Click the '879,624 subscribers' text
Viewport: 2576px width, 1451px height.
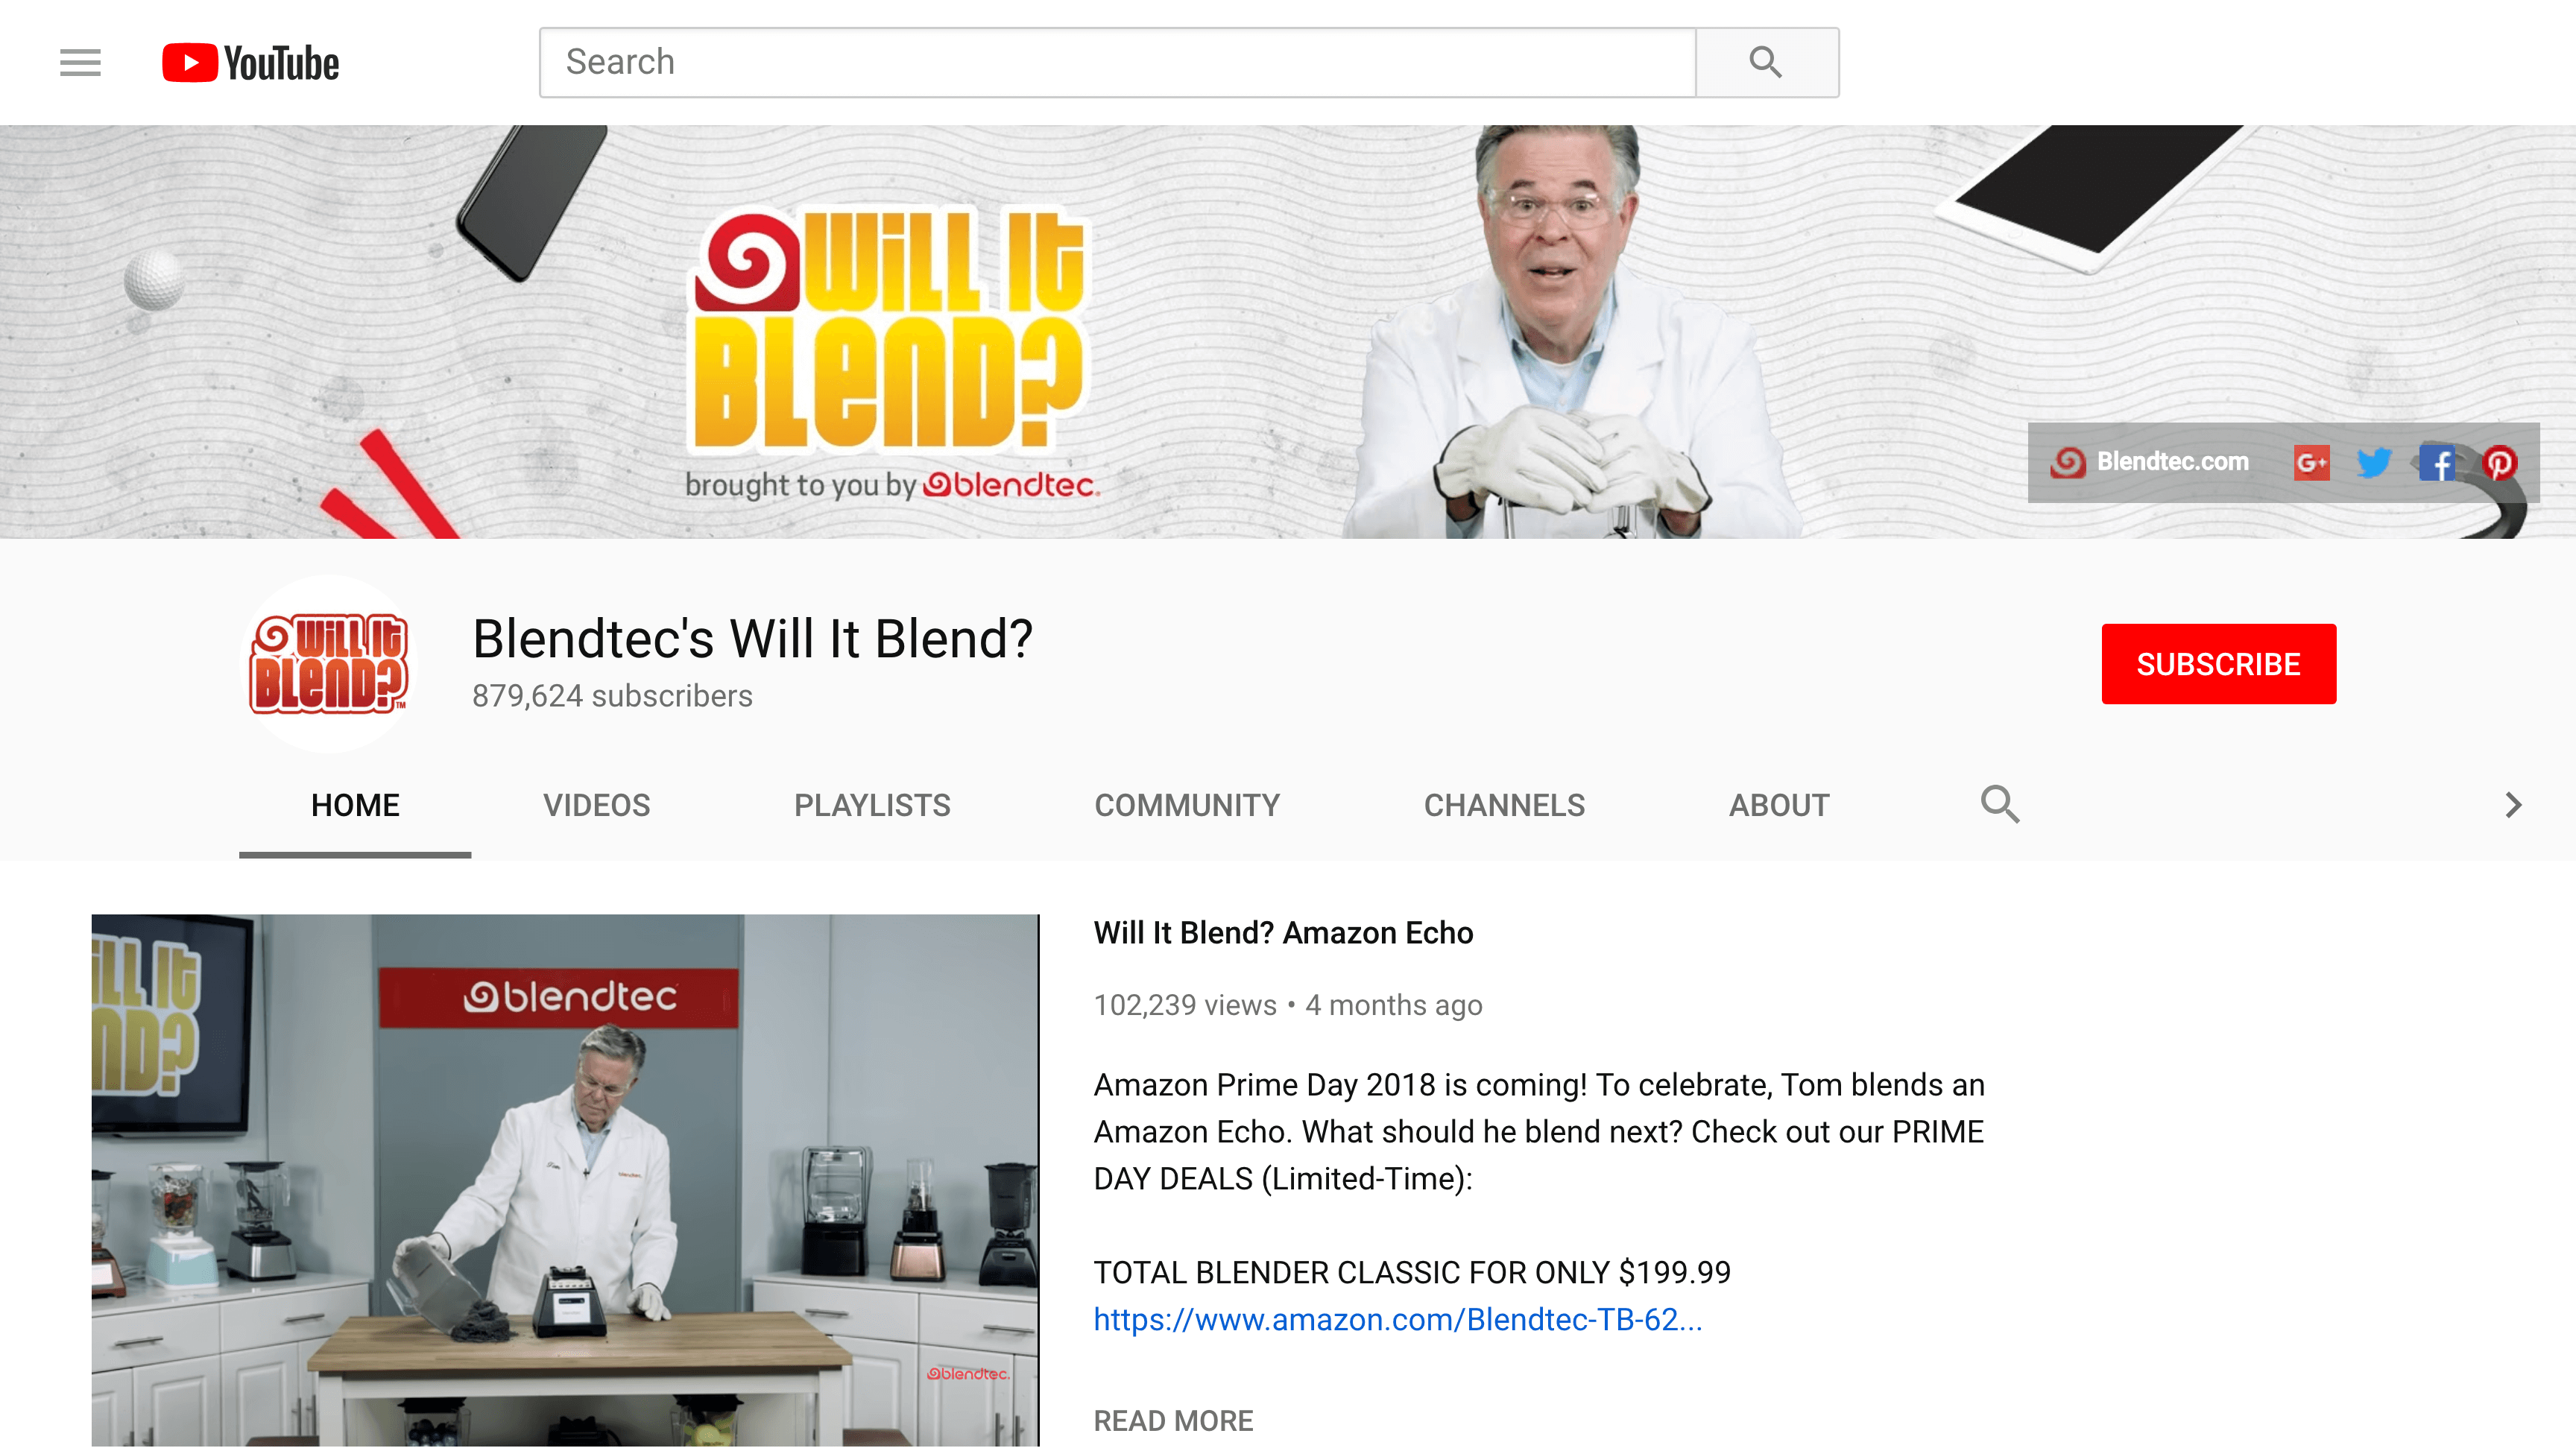(x=612, y=696)
